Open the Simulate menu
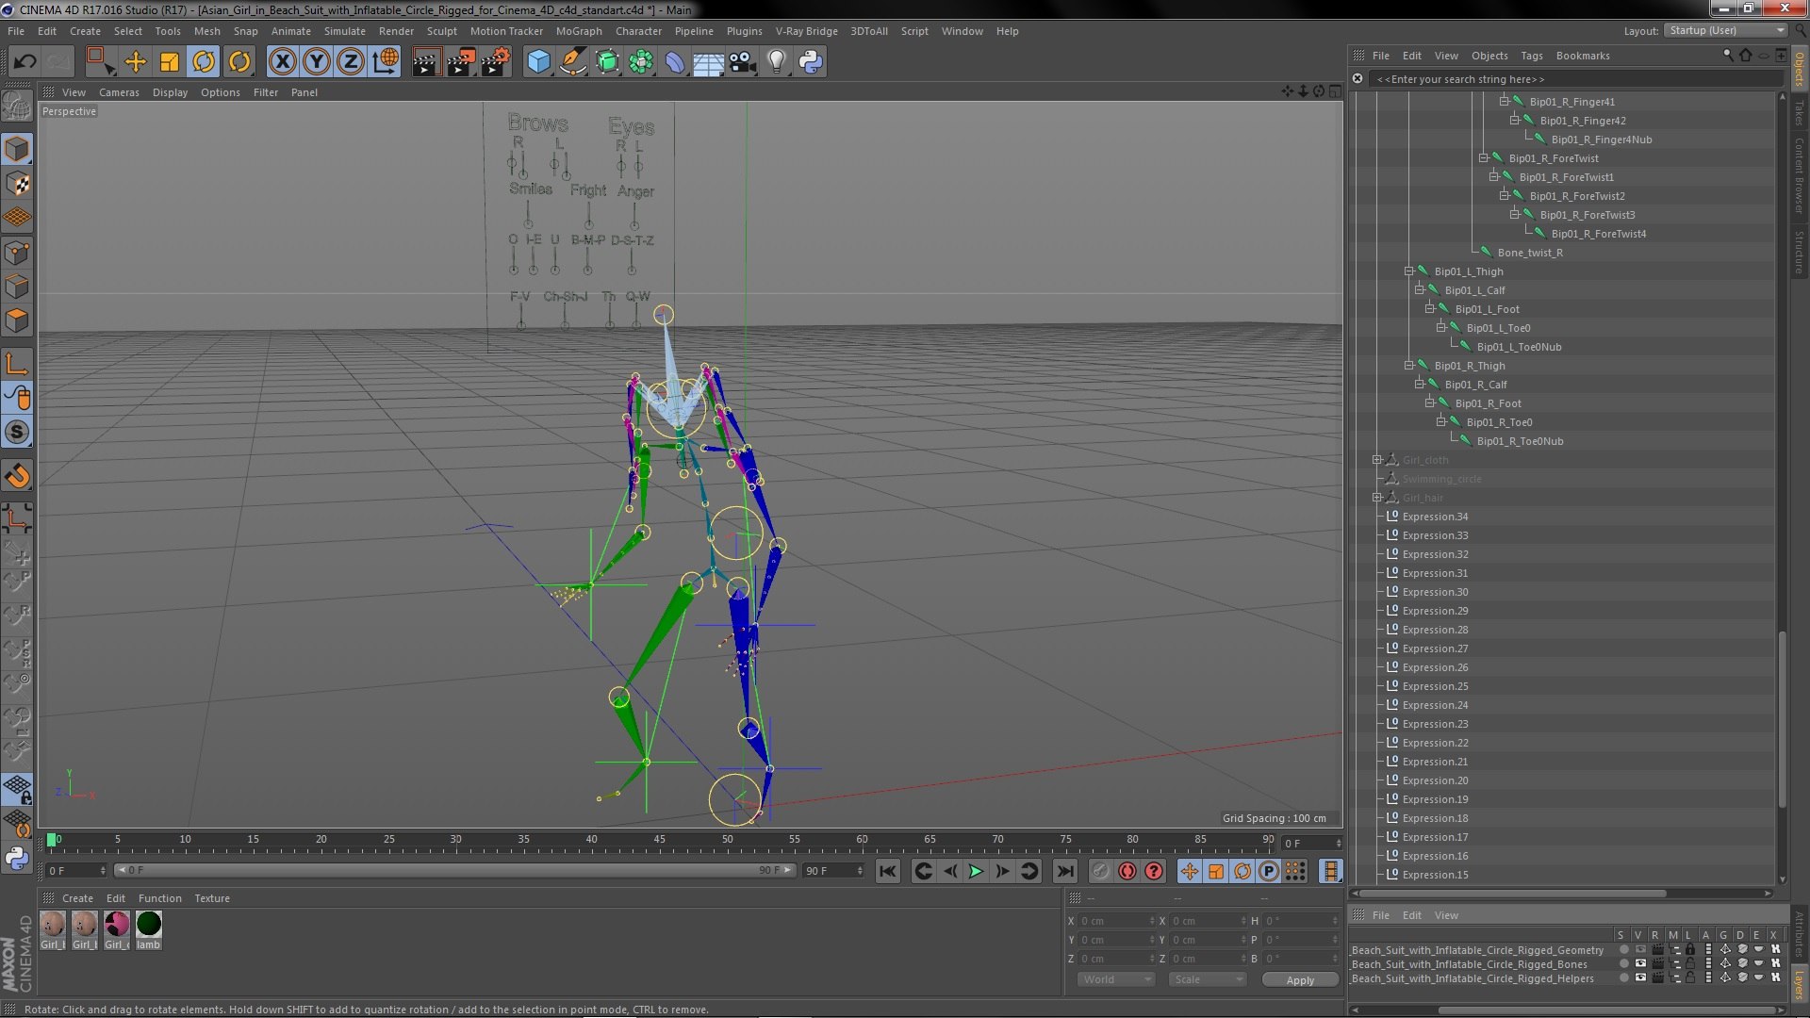The image size is (1810, 1018). pyautogui.click(x=345, y=31)
